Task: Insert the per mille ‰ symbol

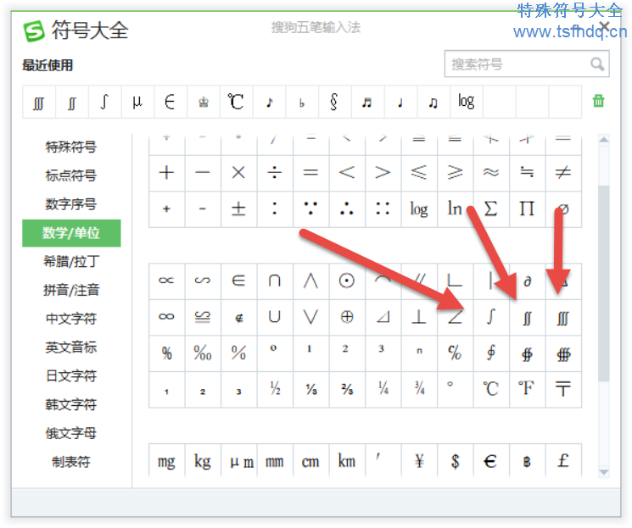Action: point(203,353)
